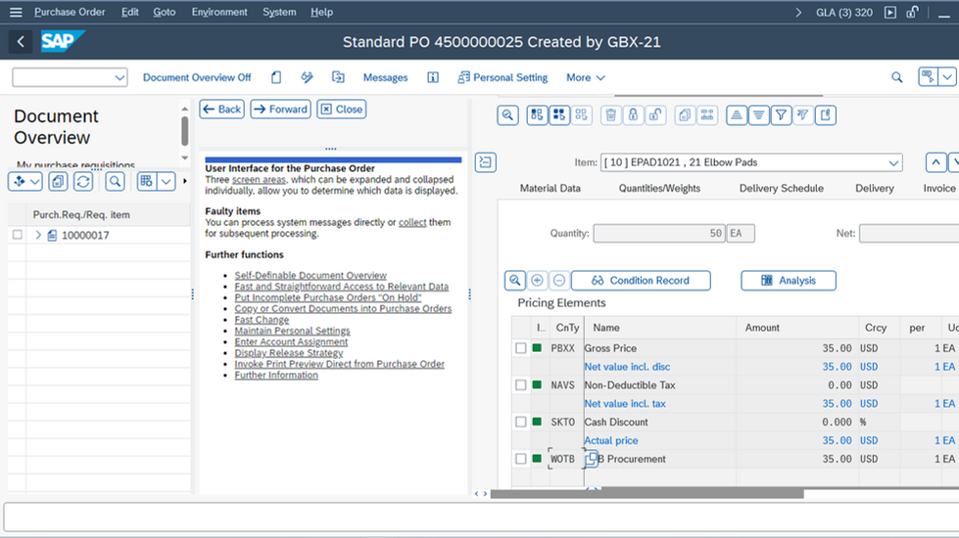Click Document Overview Off button
This screenshot has width=959, height=538.
197,77
